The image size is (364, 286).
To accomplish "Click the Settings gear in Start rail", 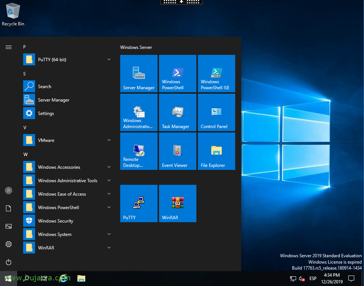I will click(x=9, y=244).
